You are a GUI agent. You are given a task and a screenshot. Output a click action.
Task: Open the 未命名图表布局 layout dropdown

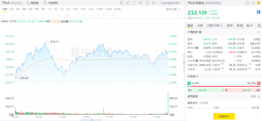click(x=170, y=3)
